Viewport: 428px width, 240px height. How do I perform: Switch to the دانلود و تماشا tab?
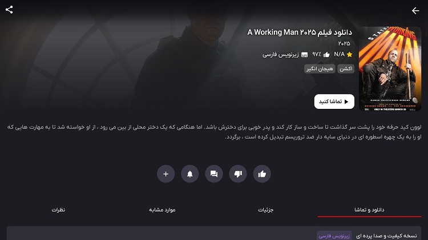point(369,210)
